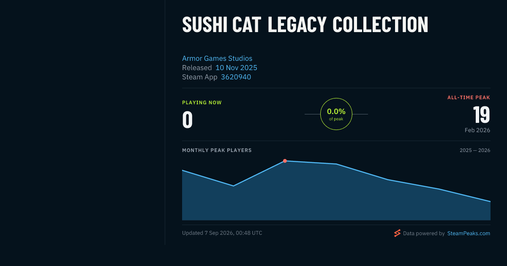This screenshot has height=266, width=507.
Task: Click the SteamPeaks logo icon
Action: [x=397, y=233]
